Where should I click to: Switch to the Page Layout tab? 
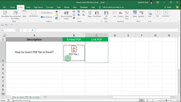pyautogui.click(x=38, y=7)
